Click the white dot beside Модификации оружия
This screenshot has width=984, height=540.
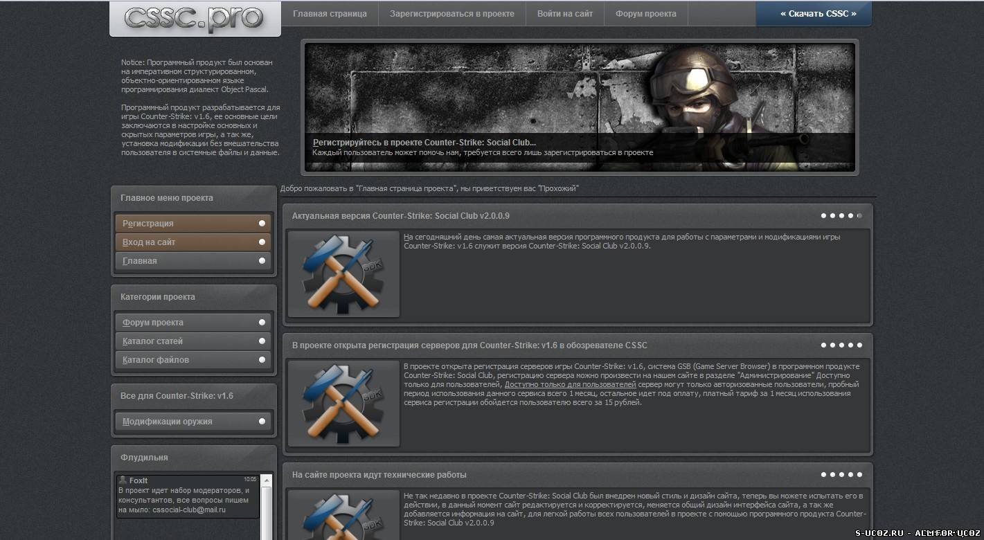[262, 422]
